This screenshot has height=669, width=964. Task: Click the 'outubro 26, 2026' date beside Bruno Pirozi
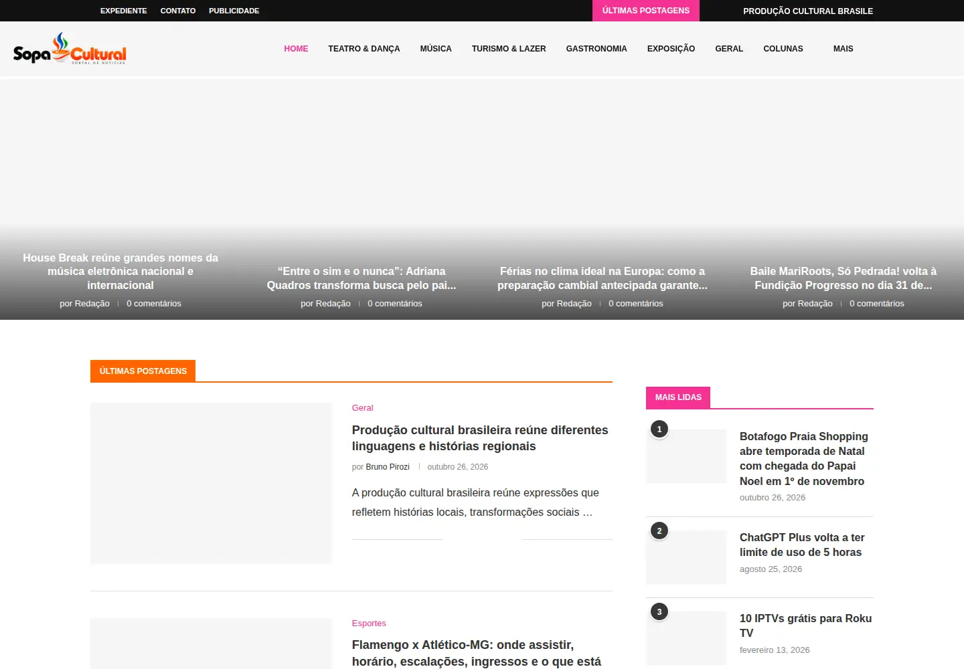tap(458, 467)
